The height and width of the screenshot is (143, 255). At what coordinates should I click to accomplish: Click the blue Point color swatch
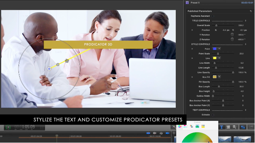coord(215,49)
